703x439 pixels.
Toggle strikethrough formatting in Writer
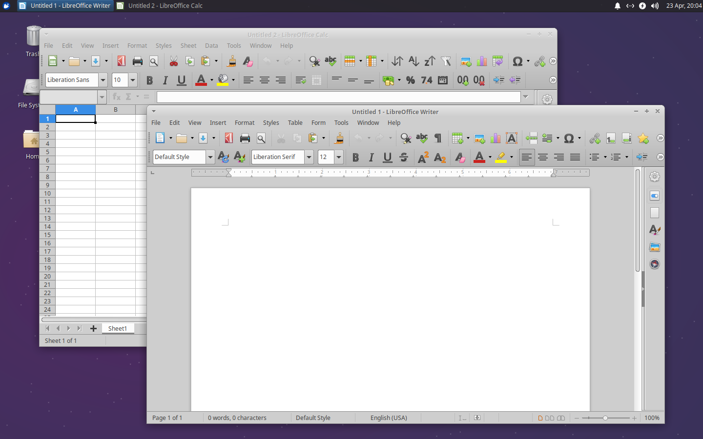point(404,157)
